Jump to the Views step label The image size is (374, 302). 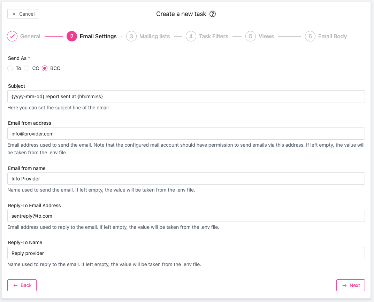pos(266,36)
